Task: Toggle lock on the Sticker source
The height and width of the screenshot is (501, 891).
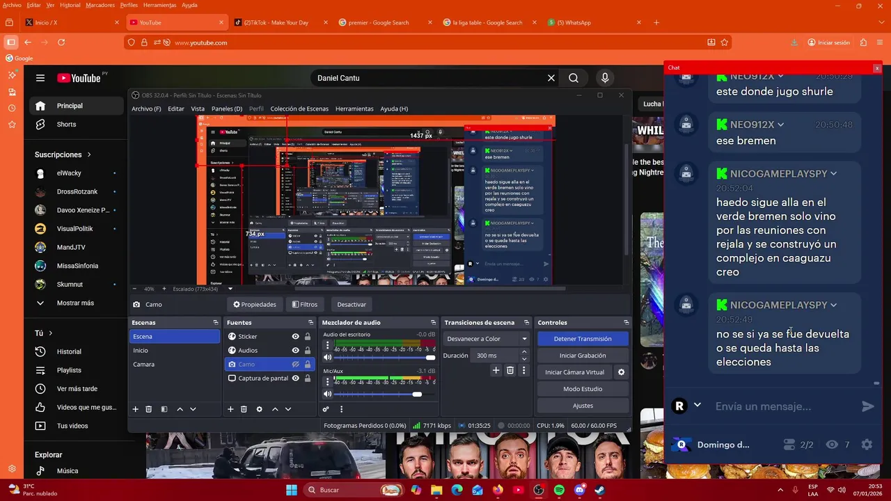Action: pos(308,336)
